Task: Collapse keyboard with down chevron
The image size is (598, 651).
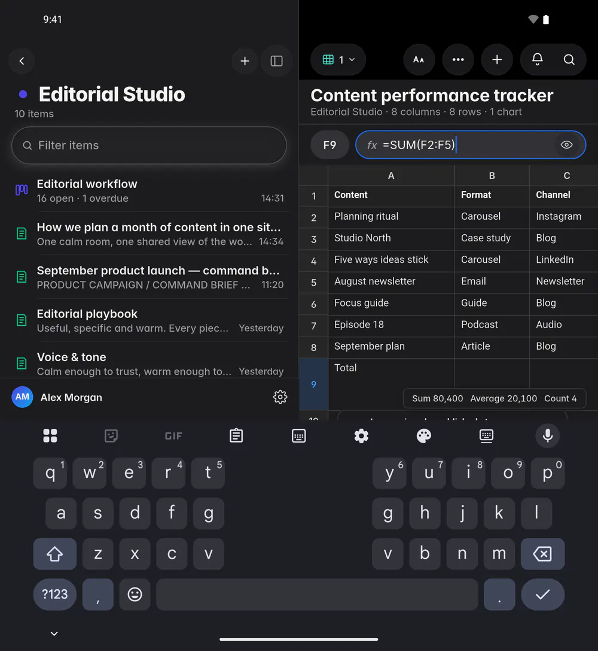Action: click(x=54, y=634)
